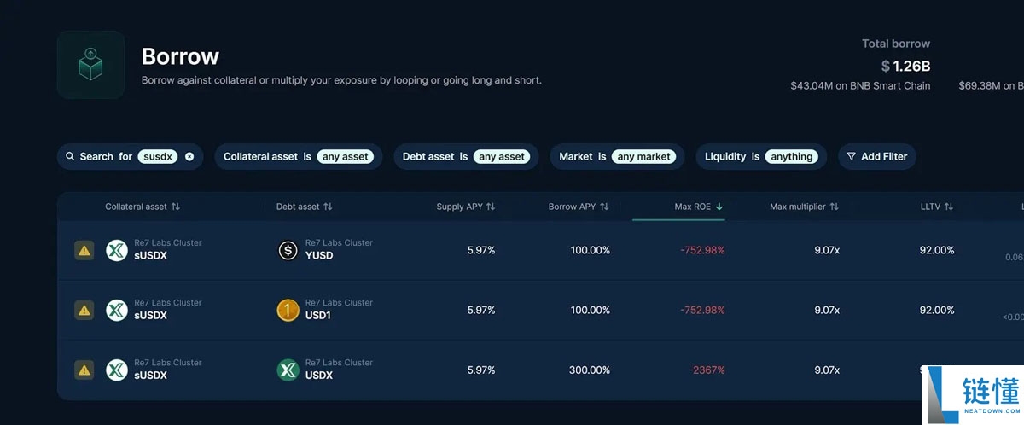Screen dimensions: 1024x425
Task: Sort by Debt asset column
Action: coord(305,207)
